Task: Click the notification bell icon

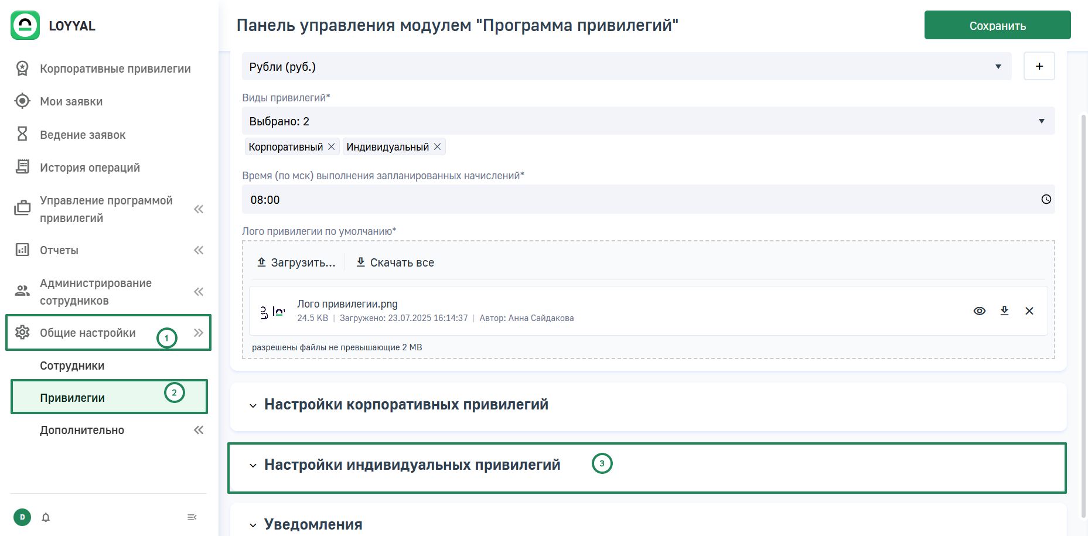Action: pyautogui.click(x=46, y=517)
